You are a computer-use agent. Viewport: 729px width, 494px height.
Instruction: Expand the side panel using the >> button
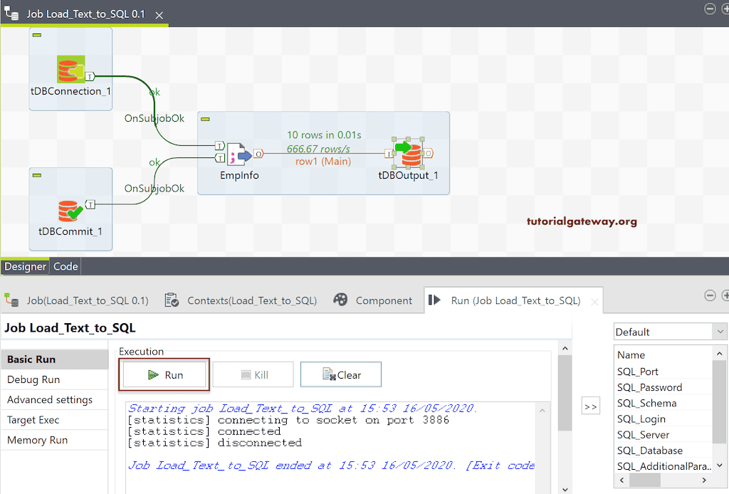591,406
